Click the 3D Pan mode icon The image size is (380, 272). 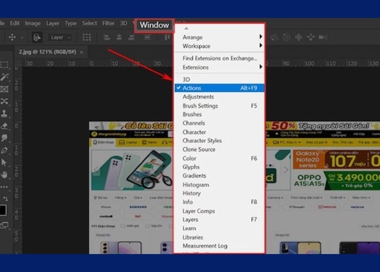[x=299, y=37]
